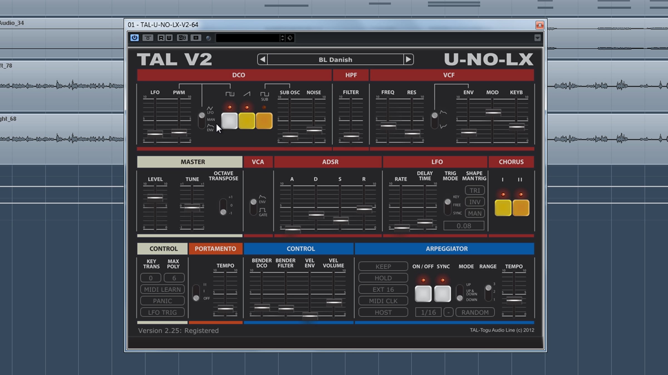Click the VCF MOD slider handle

click(493, 112)
